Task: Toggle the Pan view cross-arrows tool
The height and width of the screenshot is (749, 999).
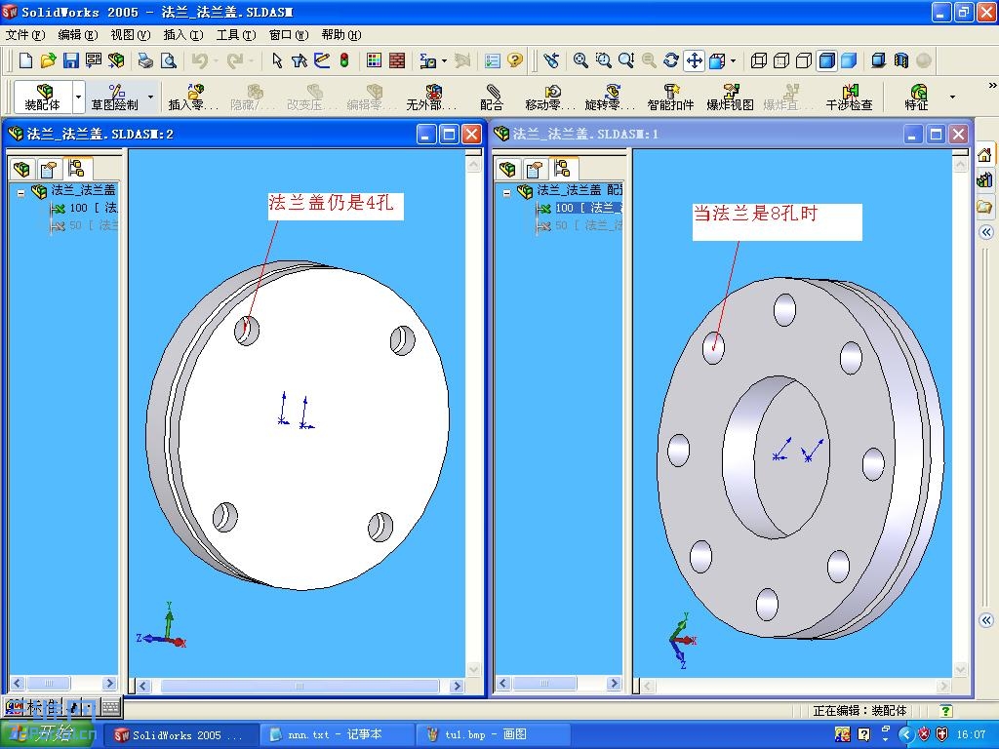Action: 694,60
